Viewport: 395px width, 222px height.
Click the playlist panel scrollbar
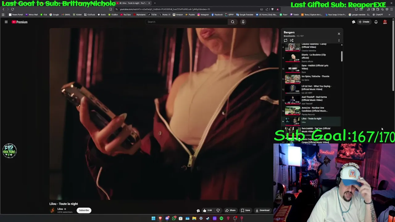click(x=342, y=56)
